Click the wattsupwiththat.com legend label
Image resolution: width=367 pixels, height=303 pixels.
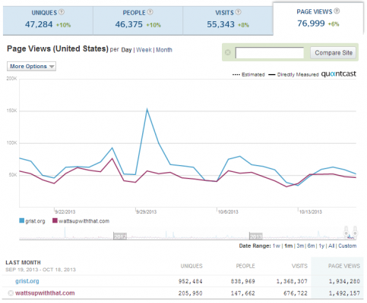click(84, 221)
